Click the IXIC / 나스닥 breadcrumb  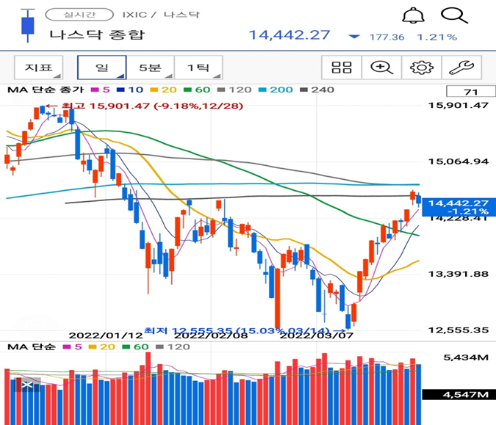(x=161, y=15)
